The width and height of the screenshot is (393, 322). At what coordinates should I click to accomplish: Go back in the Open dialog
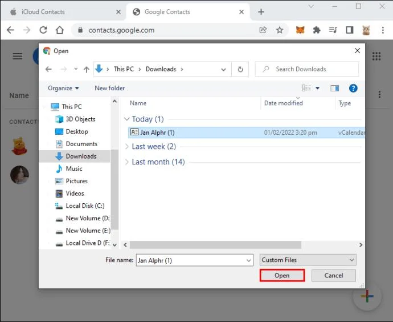48,69
